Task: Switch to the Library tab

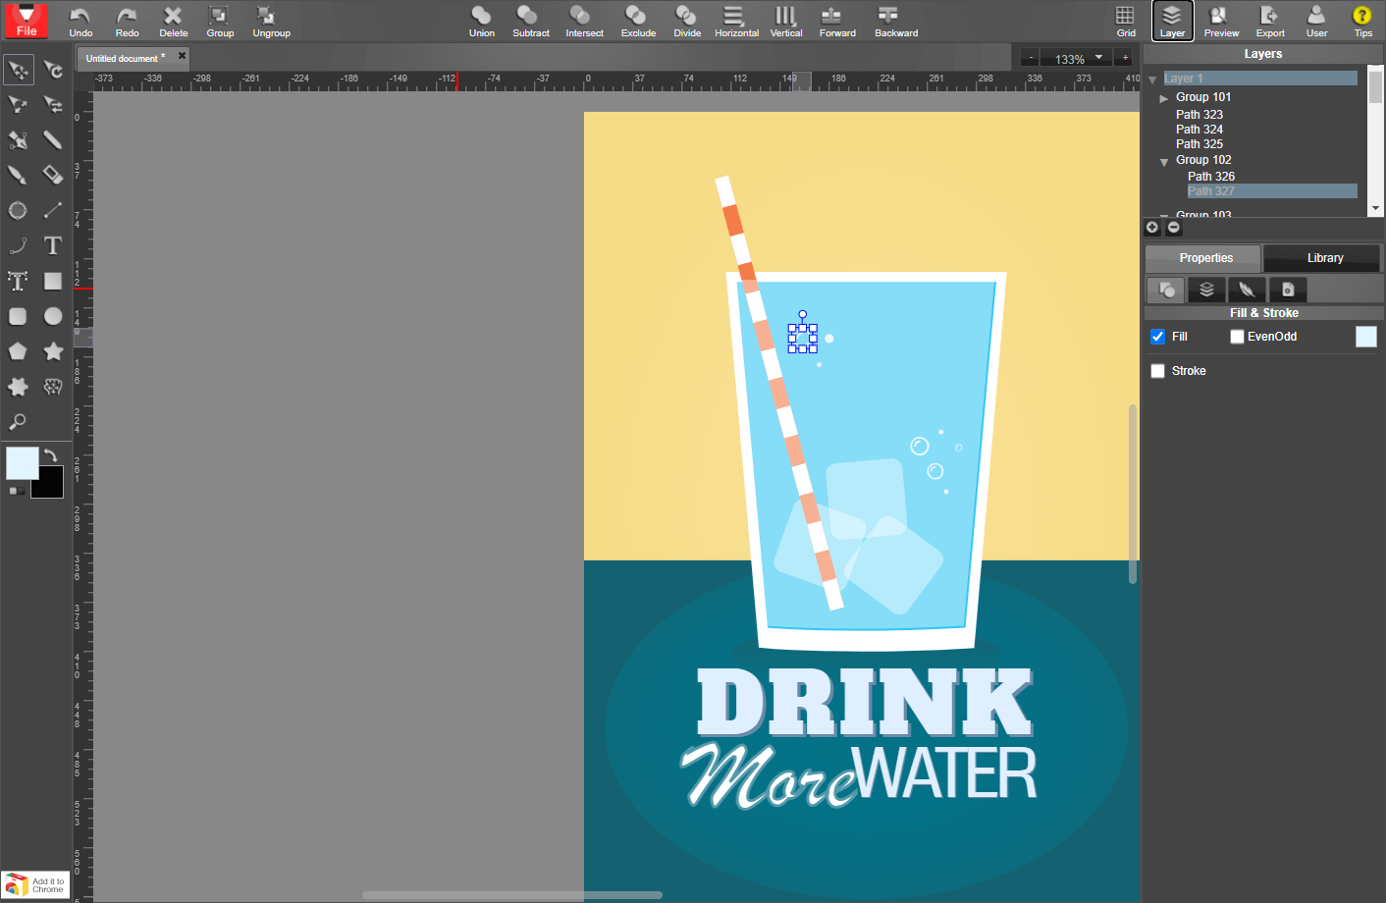Action: tap(1324, 258)
